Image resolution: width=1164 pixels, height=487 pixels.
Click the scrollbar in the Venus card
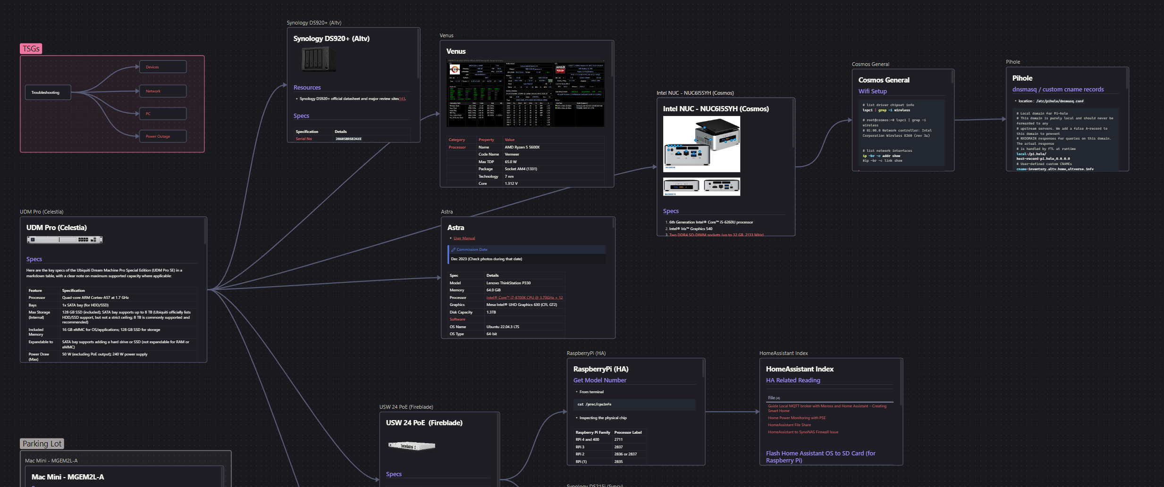click(x=612, y=59)
